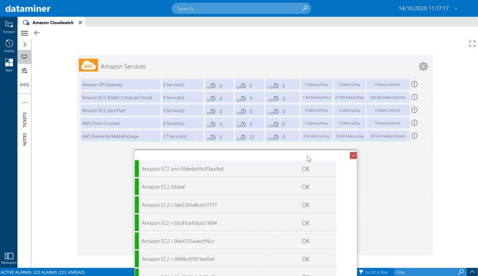Click the 27 936 Metrics/Day cell
Screen dimensions: 478x276
[x=350, y=97]
